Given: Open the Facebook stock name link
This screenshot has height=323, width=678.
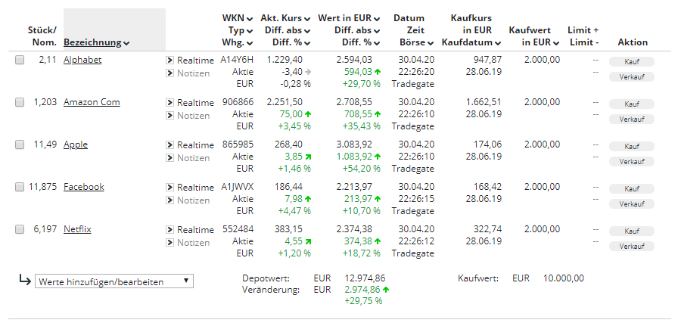Looking at the screenshot, I should pyautogui.click(x=83, y=187).
